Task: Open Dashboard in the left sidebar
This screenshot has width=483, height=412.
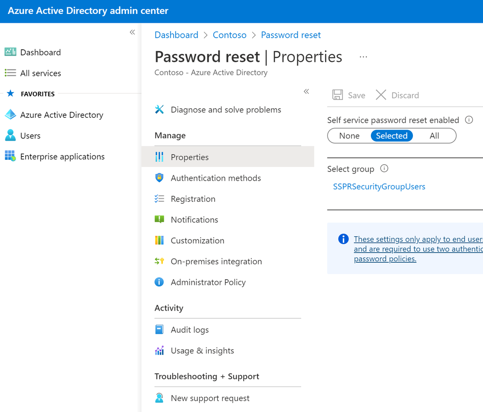Action: 40,52
